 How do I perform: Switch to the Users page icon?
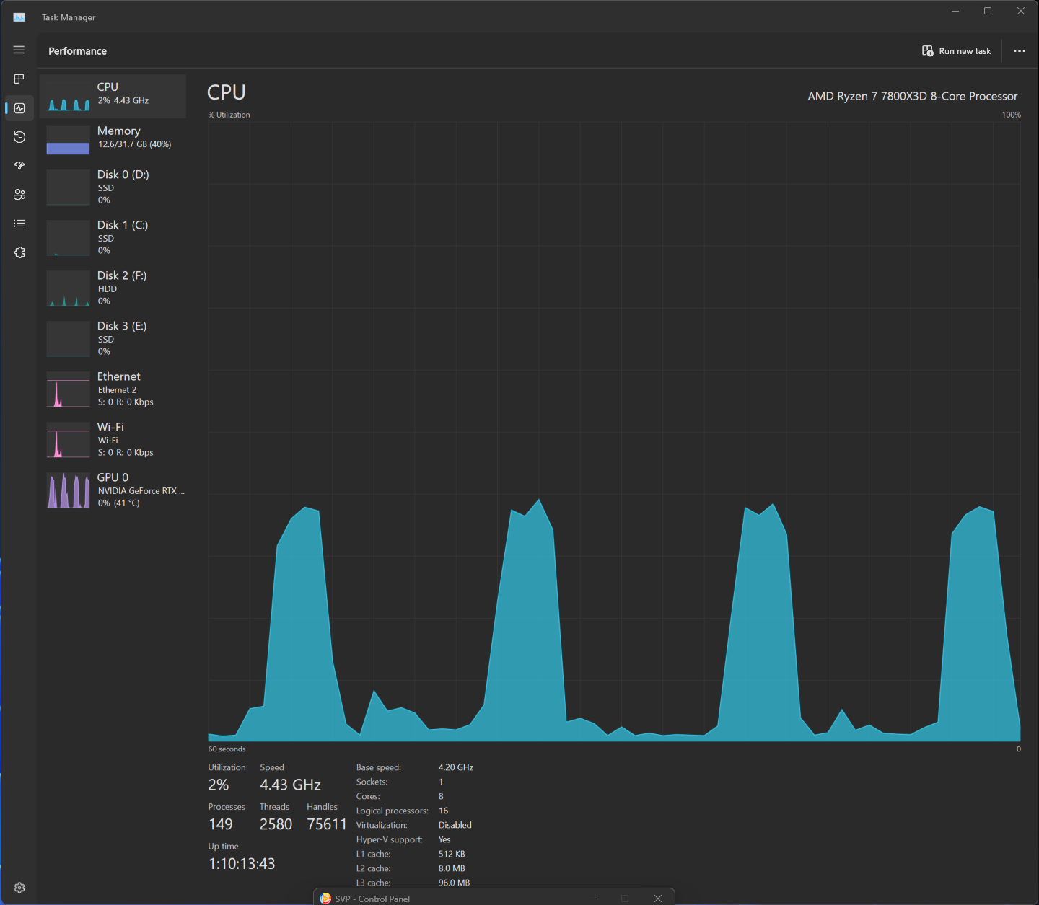(x=19, y=195)
